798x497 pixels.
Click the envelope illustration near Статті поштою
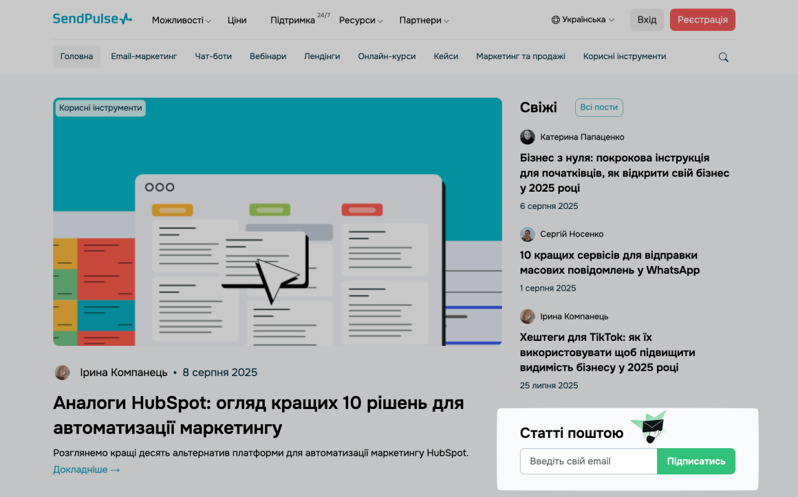pos(649,427)
